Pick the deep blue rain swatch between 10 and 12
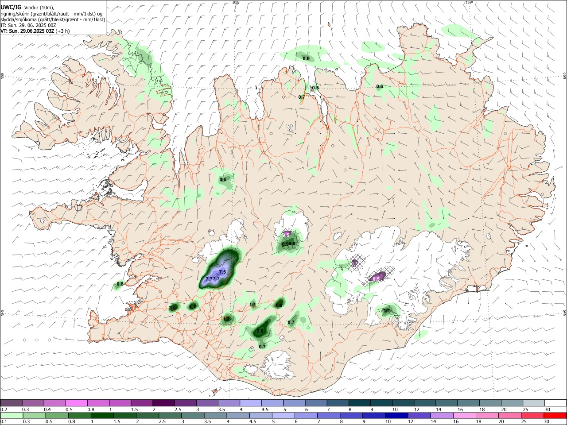Viewport: 567px width, 425px height. 396,415
